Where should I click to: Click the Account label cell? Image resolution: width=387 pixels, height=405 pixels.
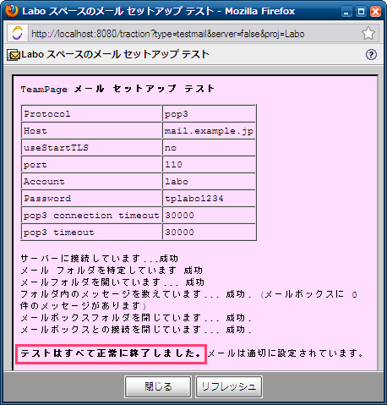point(91,182)
